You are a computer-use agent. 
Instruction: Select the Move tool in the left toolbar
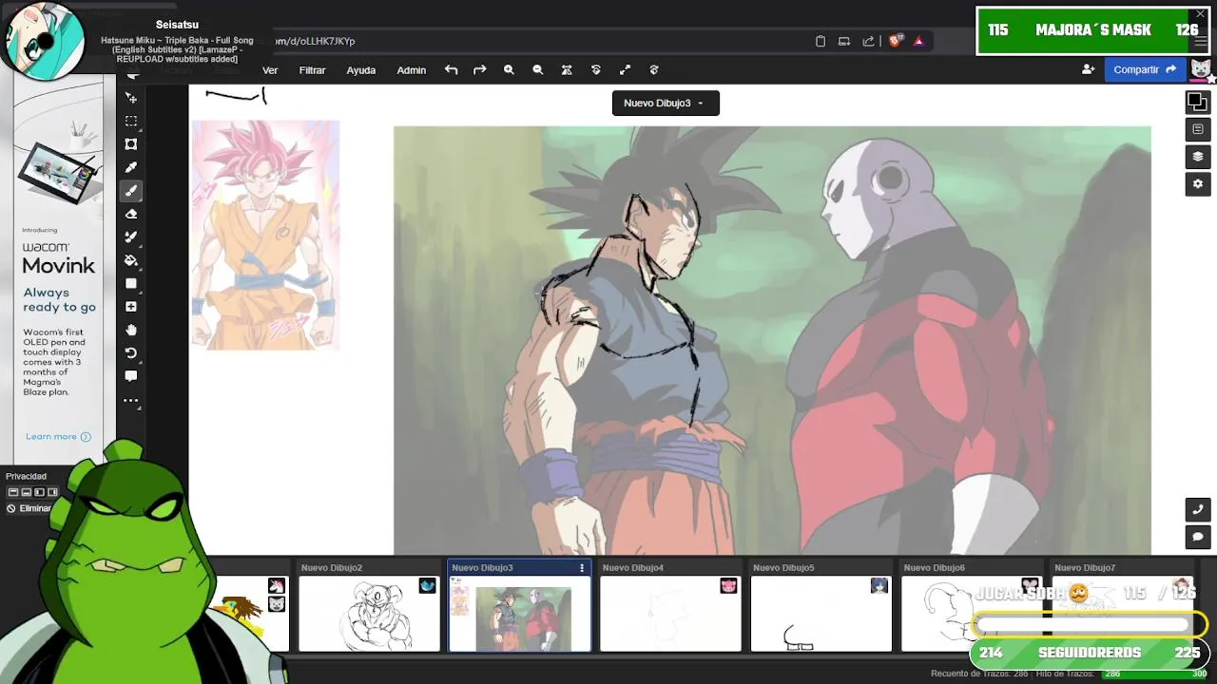point(131,98)
